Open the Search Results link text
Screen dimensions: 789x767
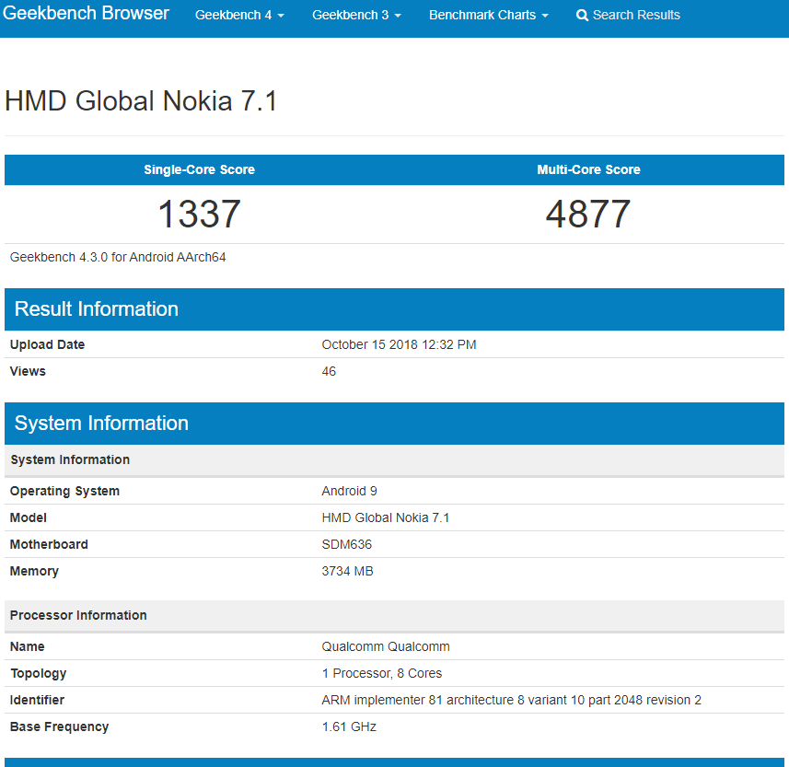[636, 15]
